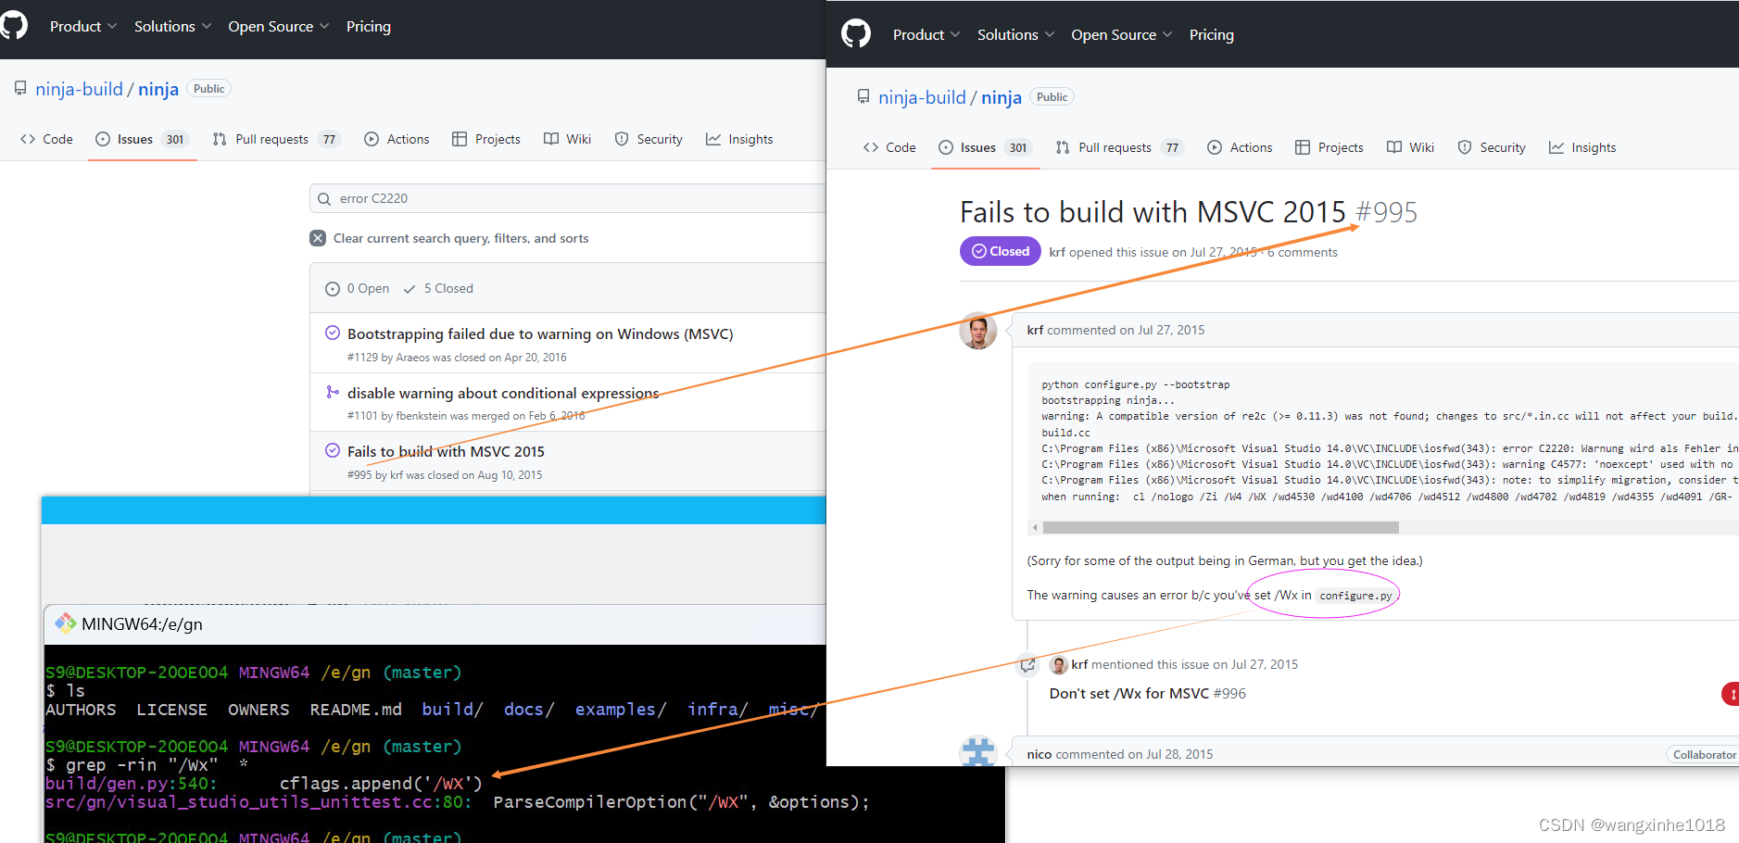The width and height of the screenshot is (1739, 843).
Task: Open ninja repository link in right window
Action: click(1002, 97)
